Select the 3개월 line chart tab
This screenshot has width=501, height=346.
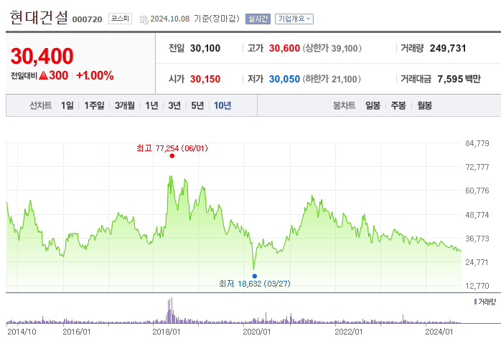click(125, 105)
